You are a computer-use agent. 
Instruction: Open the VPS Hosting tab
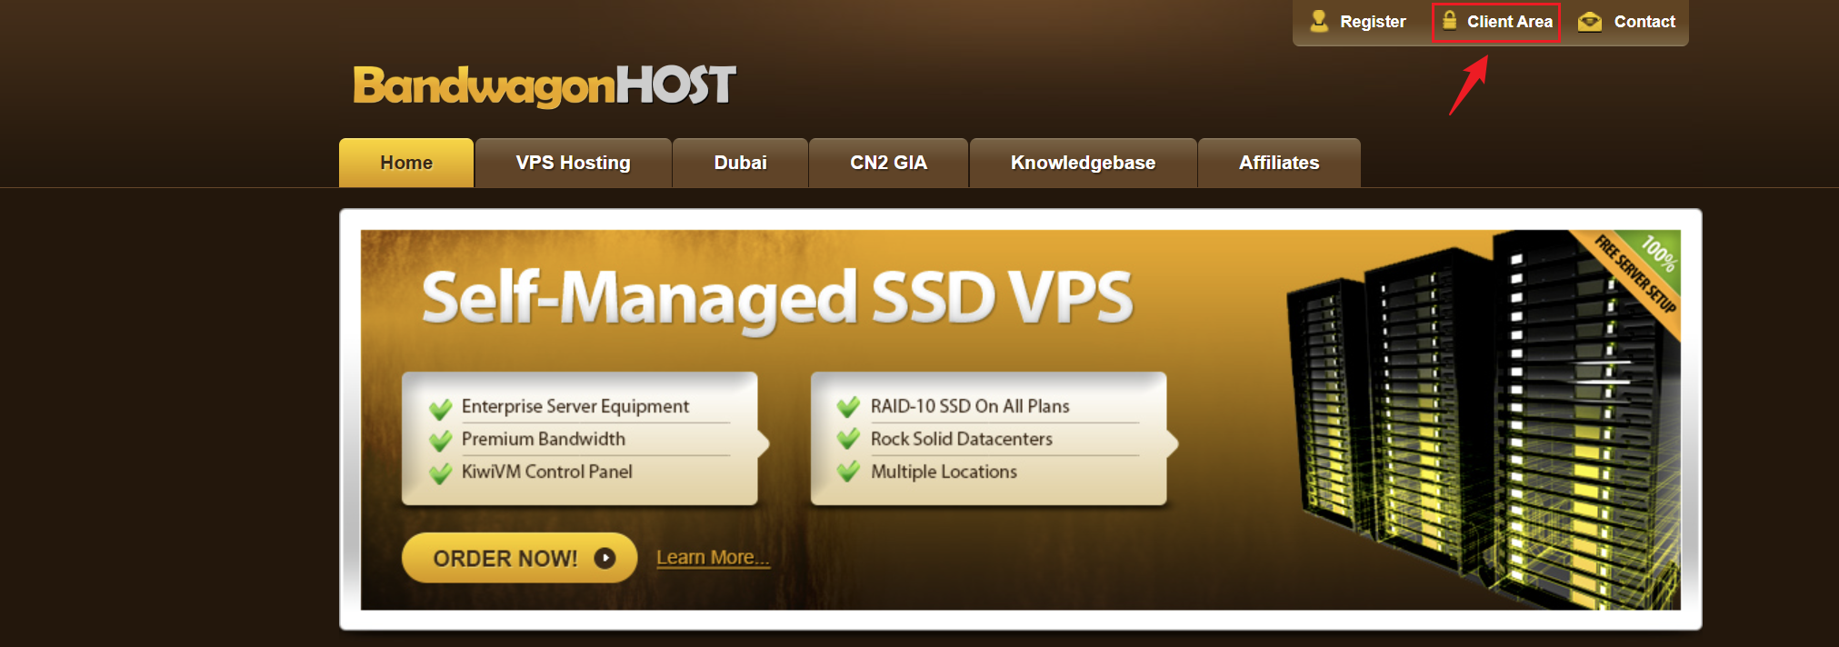tap(573, 163)
